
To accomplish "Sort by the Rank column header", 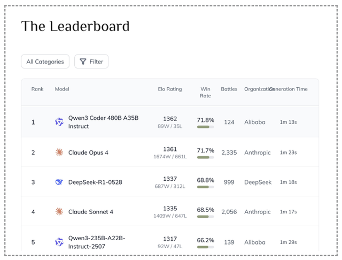I will [x=37, y=89].
